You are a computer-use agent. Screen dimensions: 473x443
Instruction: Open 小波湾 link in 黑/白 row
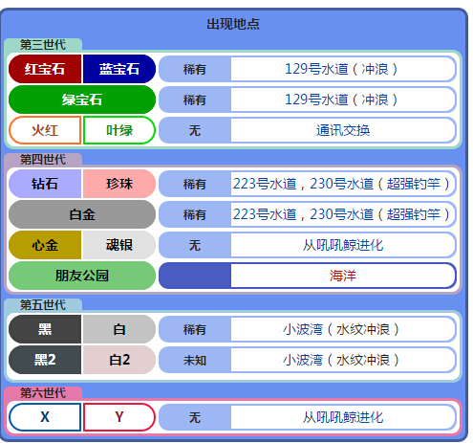pos(303,329)
